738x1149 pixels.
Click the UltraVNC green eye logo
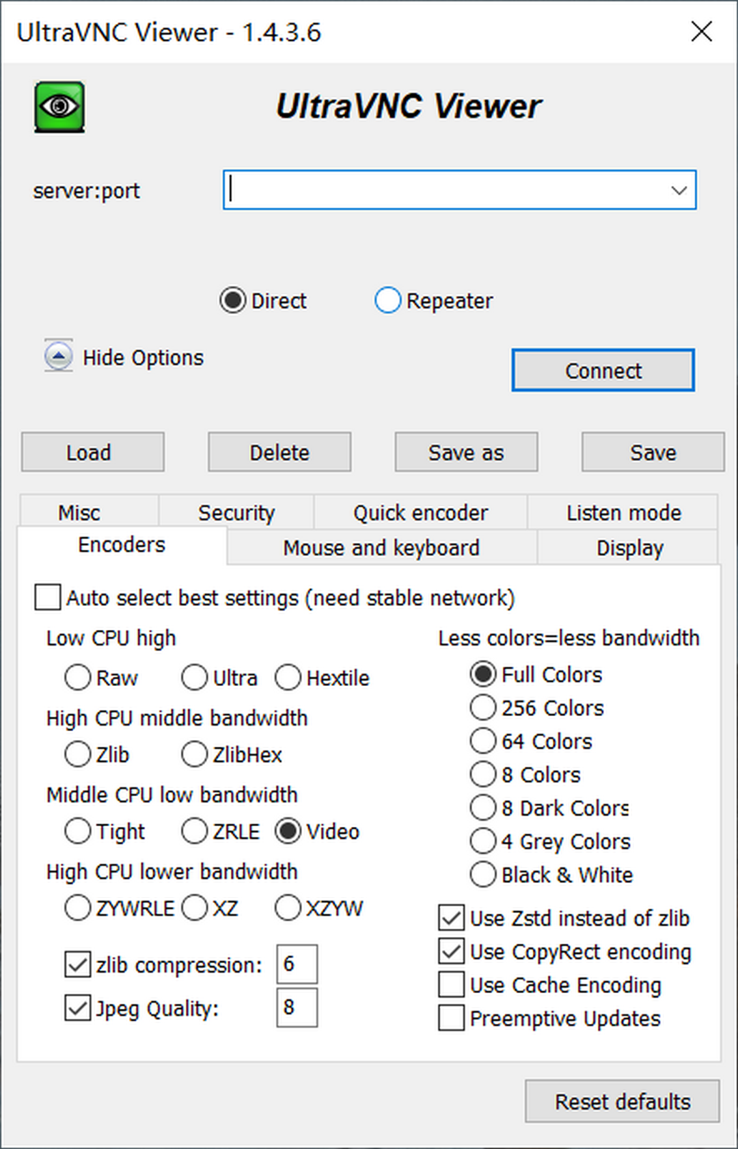point(60,107)
